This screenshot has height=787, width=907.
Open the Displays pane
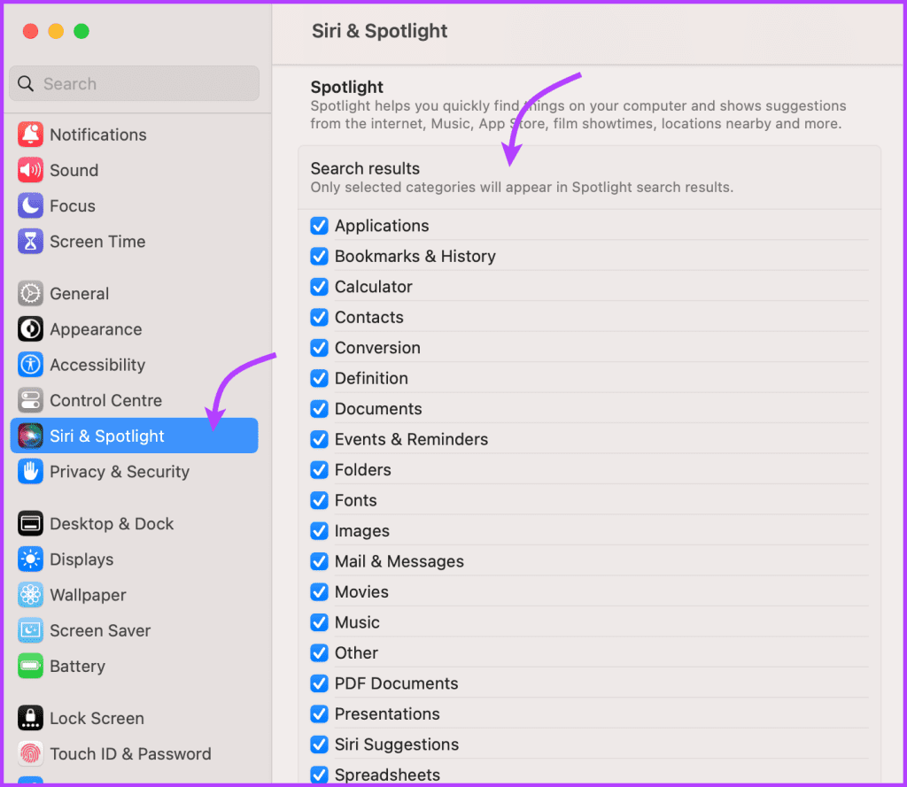click(x=135, y=559)
